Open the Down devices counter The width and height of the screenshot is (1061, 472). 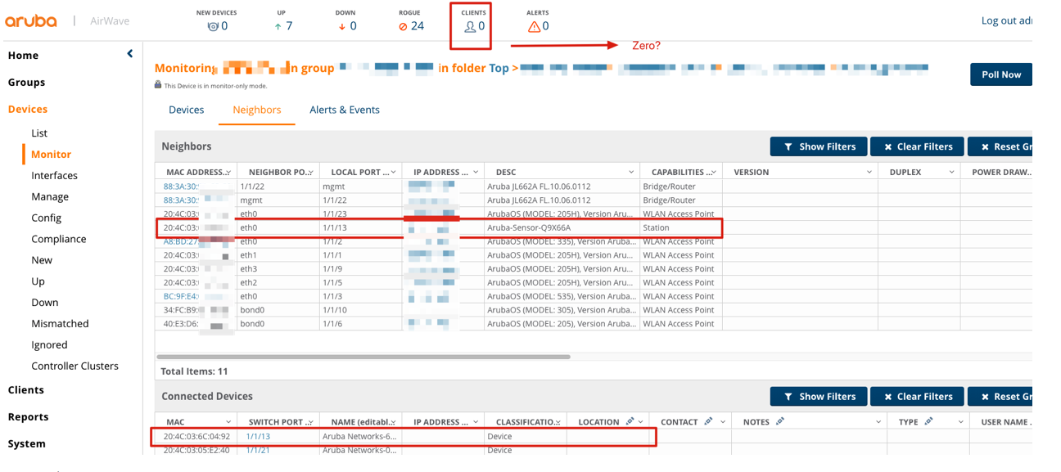pyautogui.click(x=345, y=20)
